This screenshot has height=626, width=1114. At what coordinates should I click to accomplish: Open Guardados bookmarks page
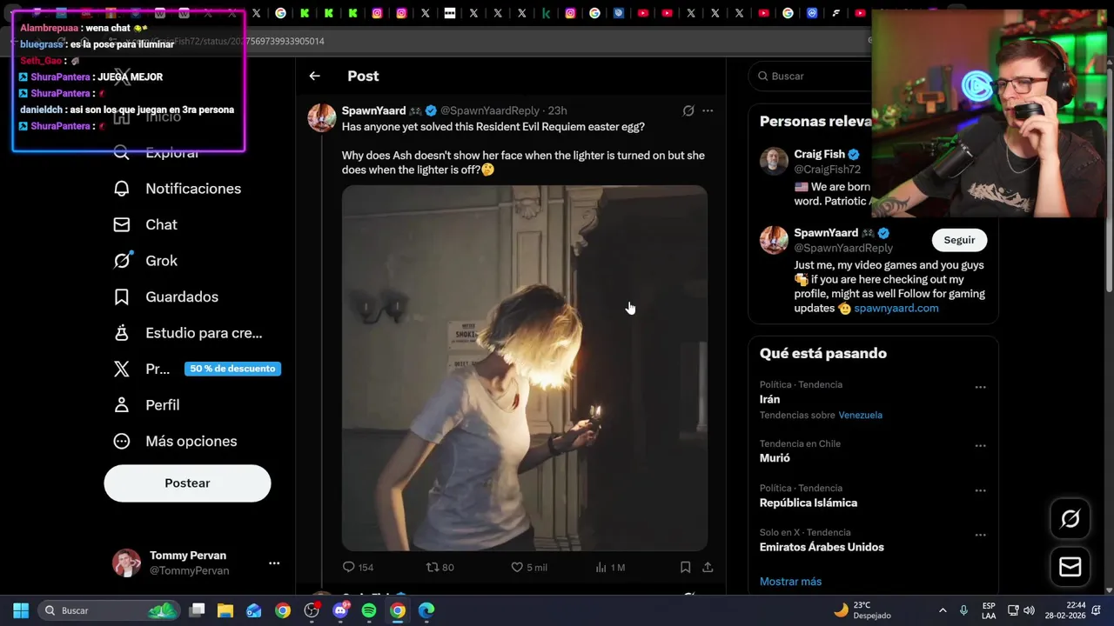tap(166, 296)
